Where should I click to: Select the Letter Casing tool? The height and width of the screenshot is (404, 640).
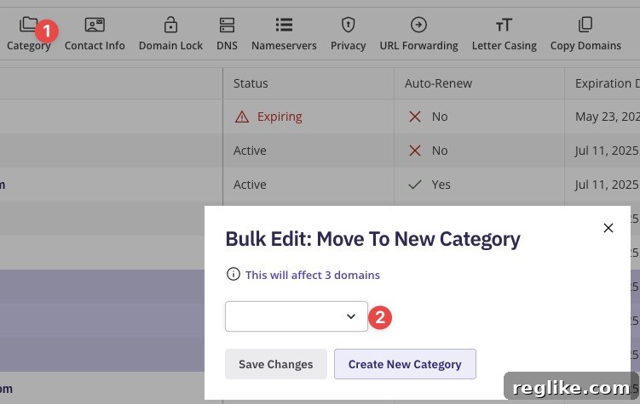[x=505, y=34]
